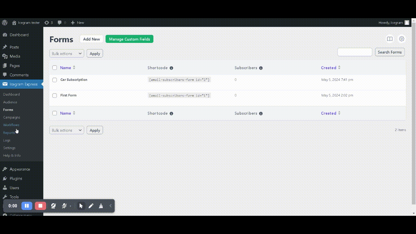Image resolution: width=416 pixels, height=234 pixels.
Task: Toggle select-all checkbox in table footer
Action: [55, 113]
